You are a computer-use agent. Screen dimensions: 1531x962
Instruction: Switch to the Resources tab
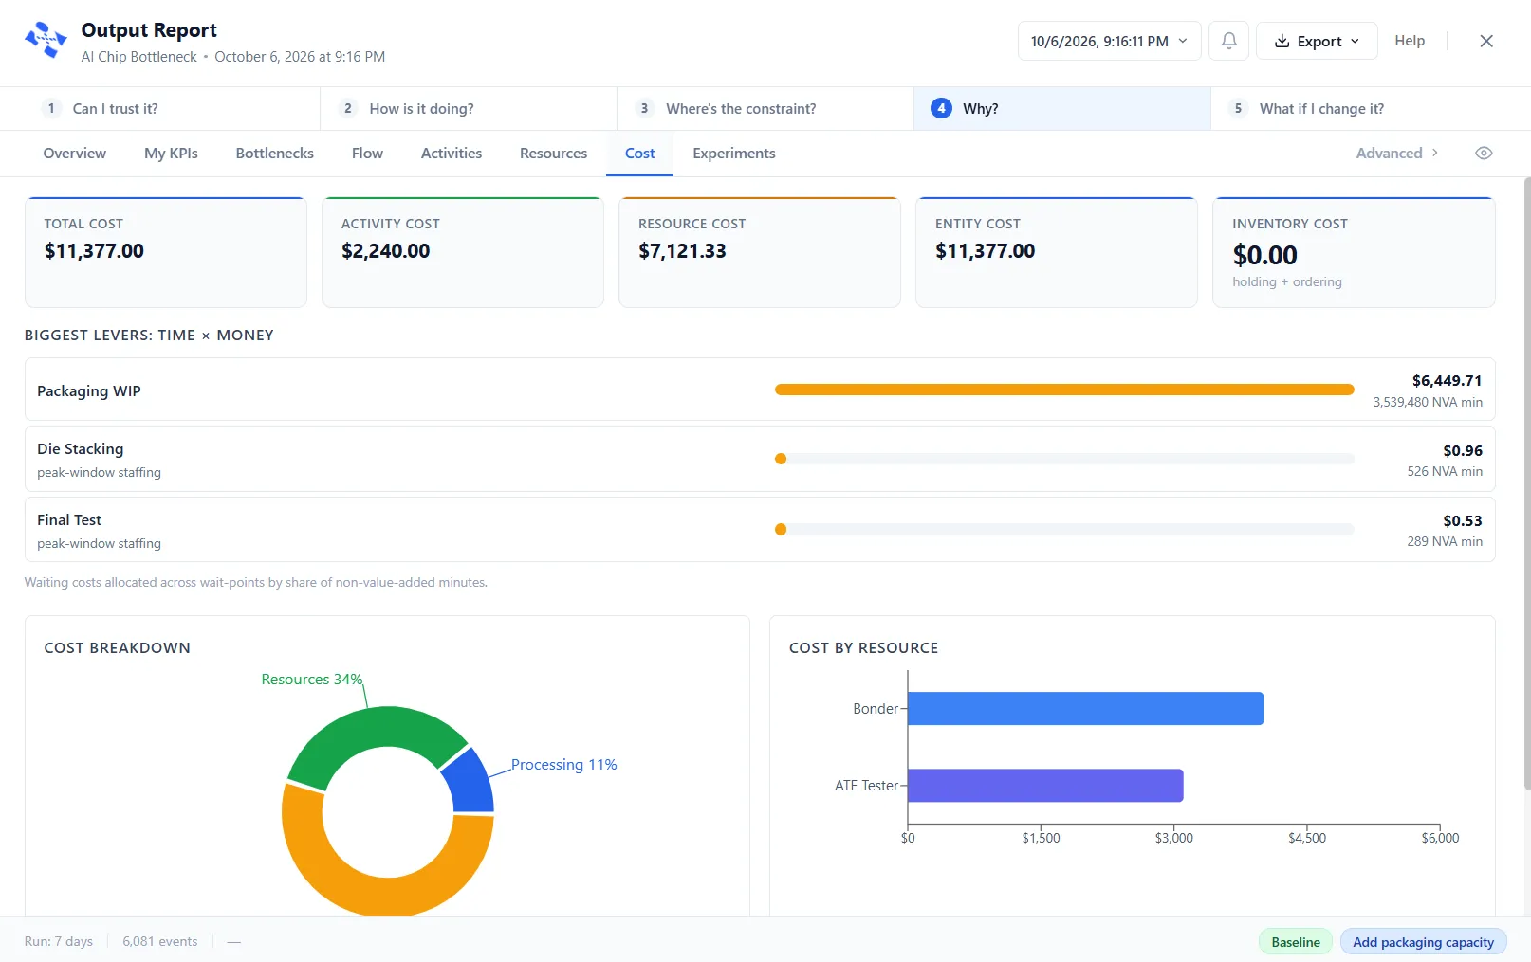tap(553, 154)
